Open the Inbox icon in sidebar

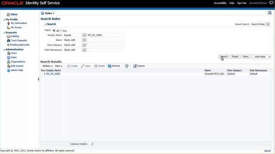(8, 15)
